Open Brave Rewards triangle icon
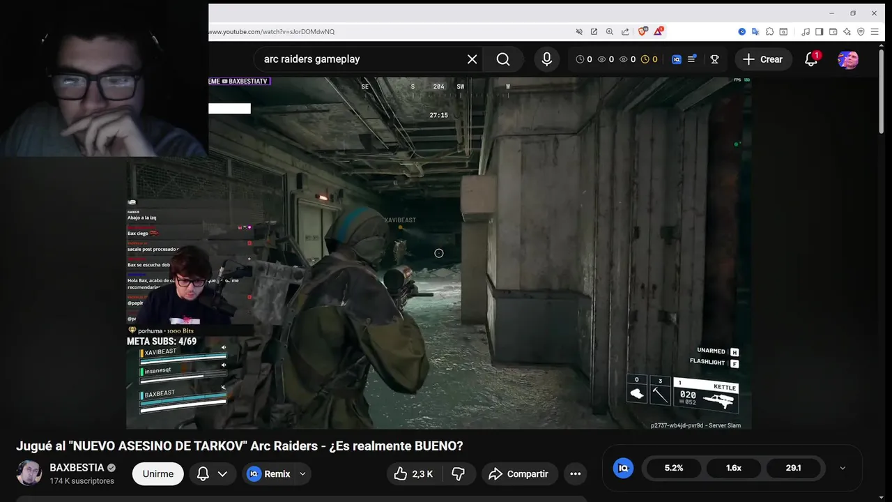The image size is (892, 502). click(x=659, y=31)
